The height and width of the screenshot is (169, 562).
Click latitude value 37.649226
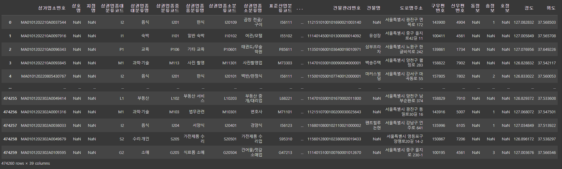click(547, 50)
